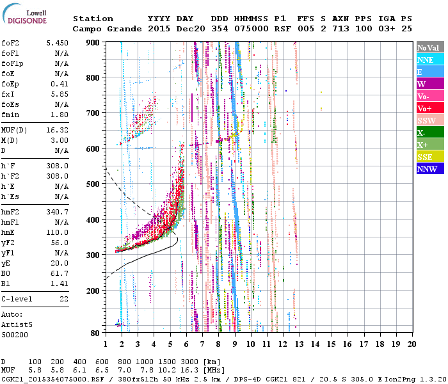The width and height of the screenshot is (448, 384).
Task: Click the 20 MHz frequency axis label
Action: [x=412, y=344]
